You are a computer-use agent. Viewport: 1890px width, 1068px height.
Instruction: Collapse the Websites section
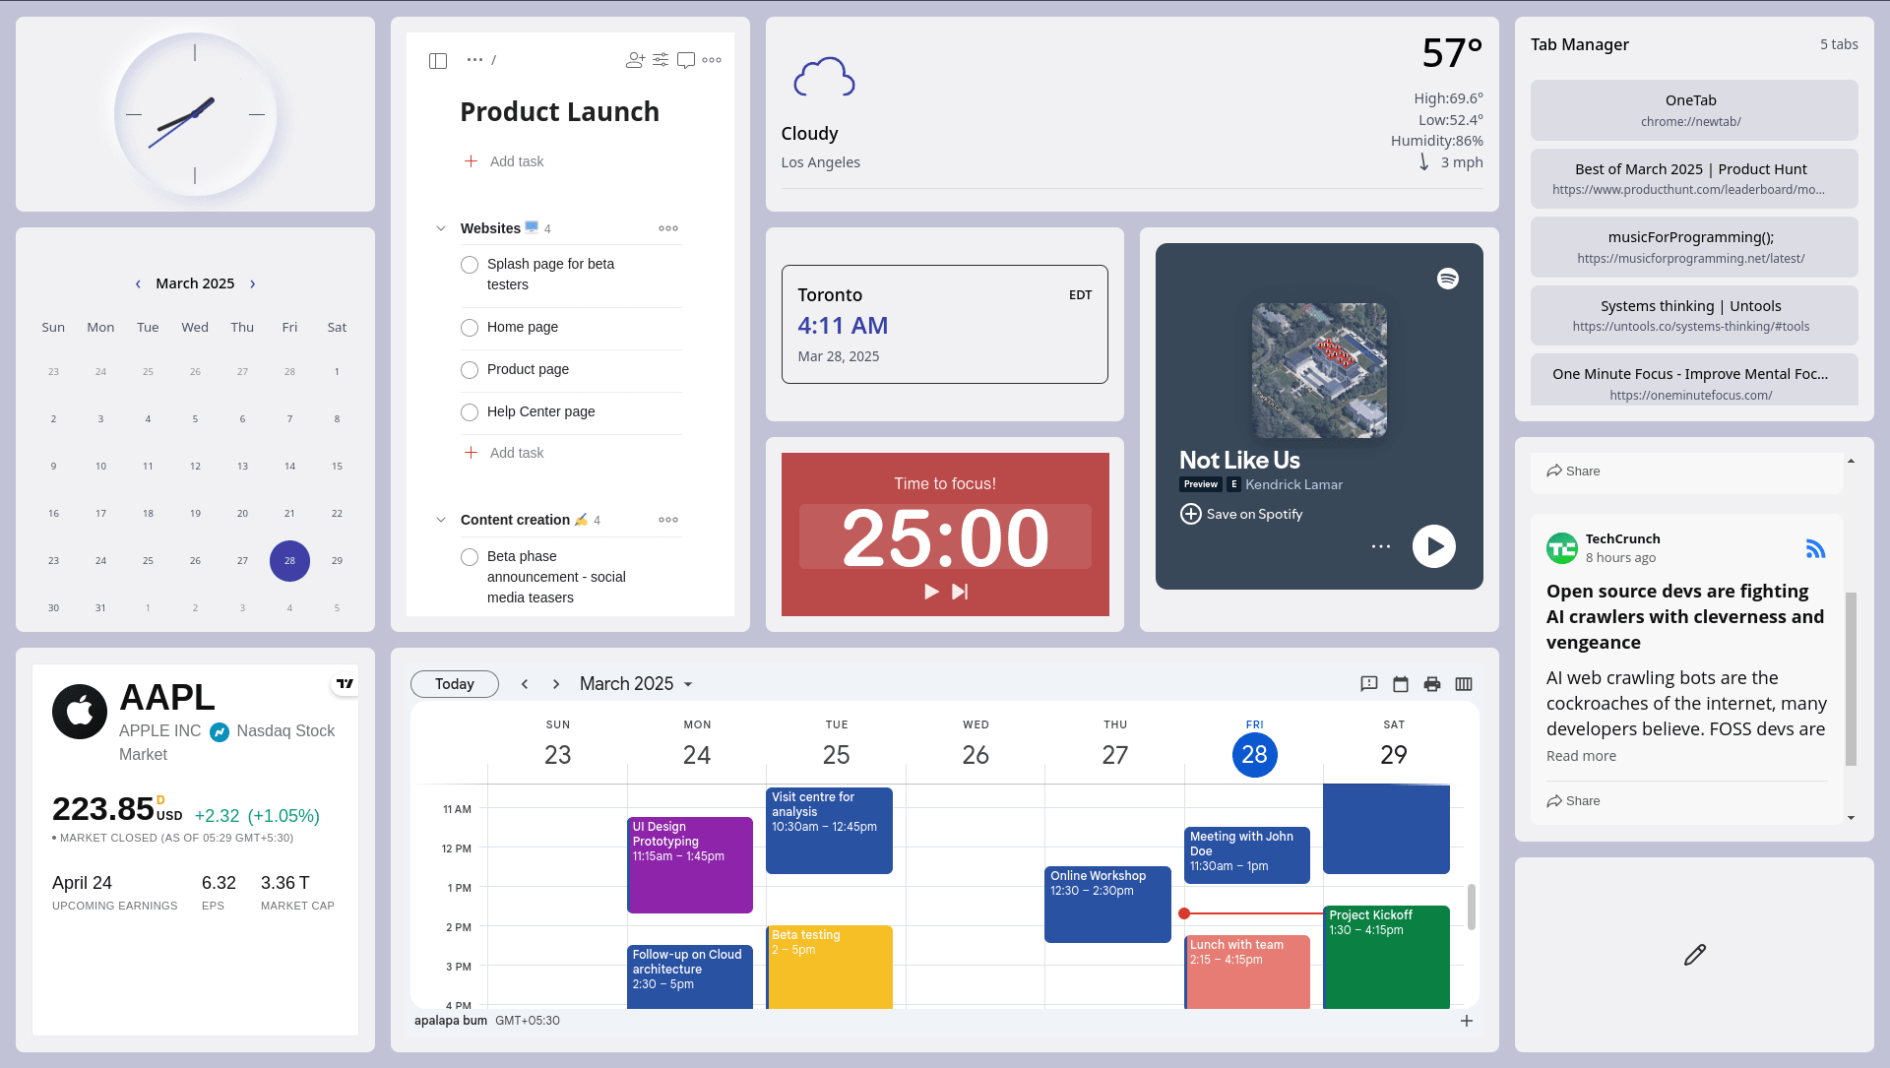point(441,227)
